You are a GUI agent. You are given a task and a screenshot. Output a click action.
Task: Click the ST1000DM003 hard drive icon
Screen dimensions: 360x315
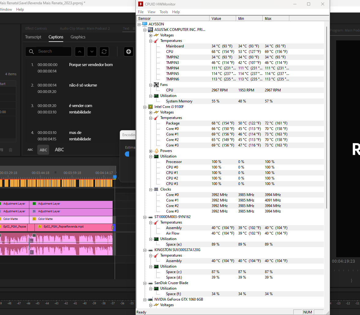coord(150,217)
